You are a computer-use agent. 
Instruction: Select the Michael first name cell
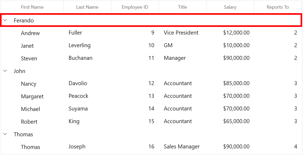[30, 109]
